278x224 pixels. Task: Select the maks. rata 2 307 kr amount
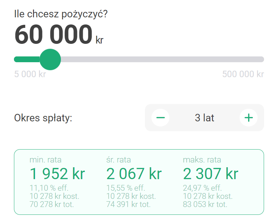[211, 174]
